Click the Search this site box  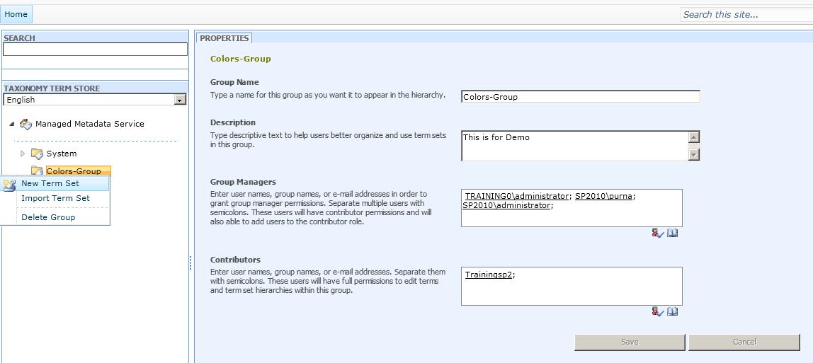[746, 14]
